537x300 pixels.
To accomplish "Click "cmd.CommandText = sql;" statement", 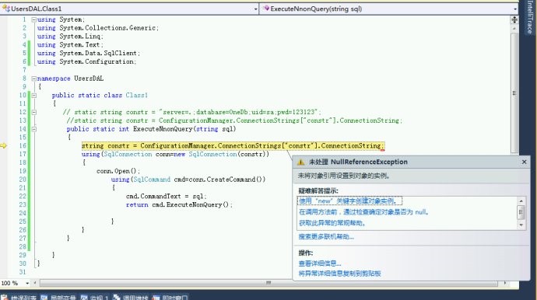I will point(166,197).
